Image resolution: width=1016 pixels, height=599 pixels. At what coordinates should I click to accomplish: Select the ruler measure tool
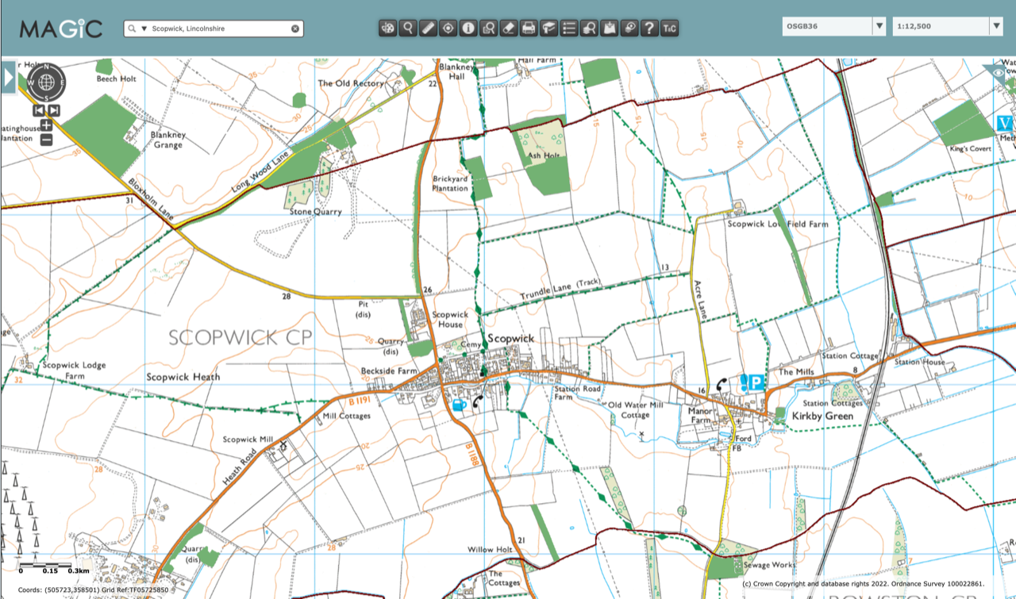429,29
